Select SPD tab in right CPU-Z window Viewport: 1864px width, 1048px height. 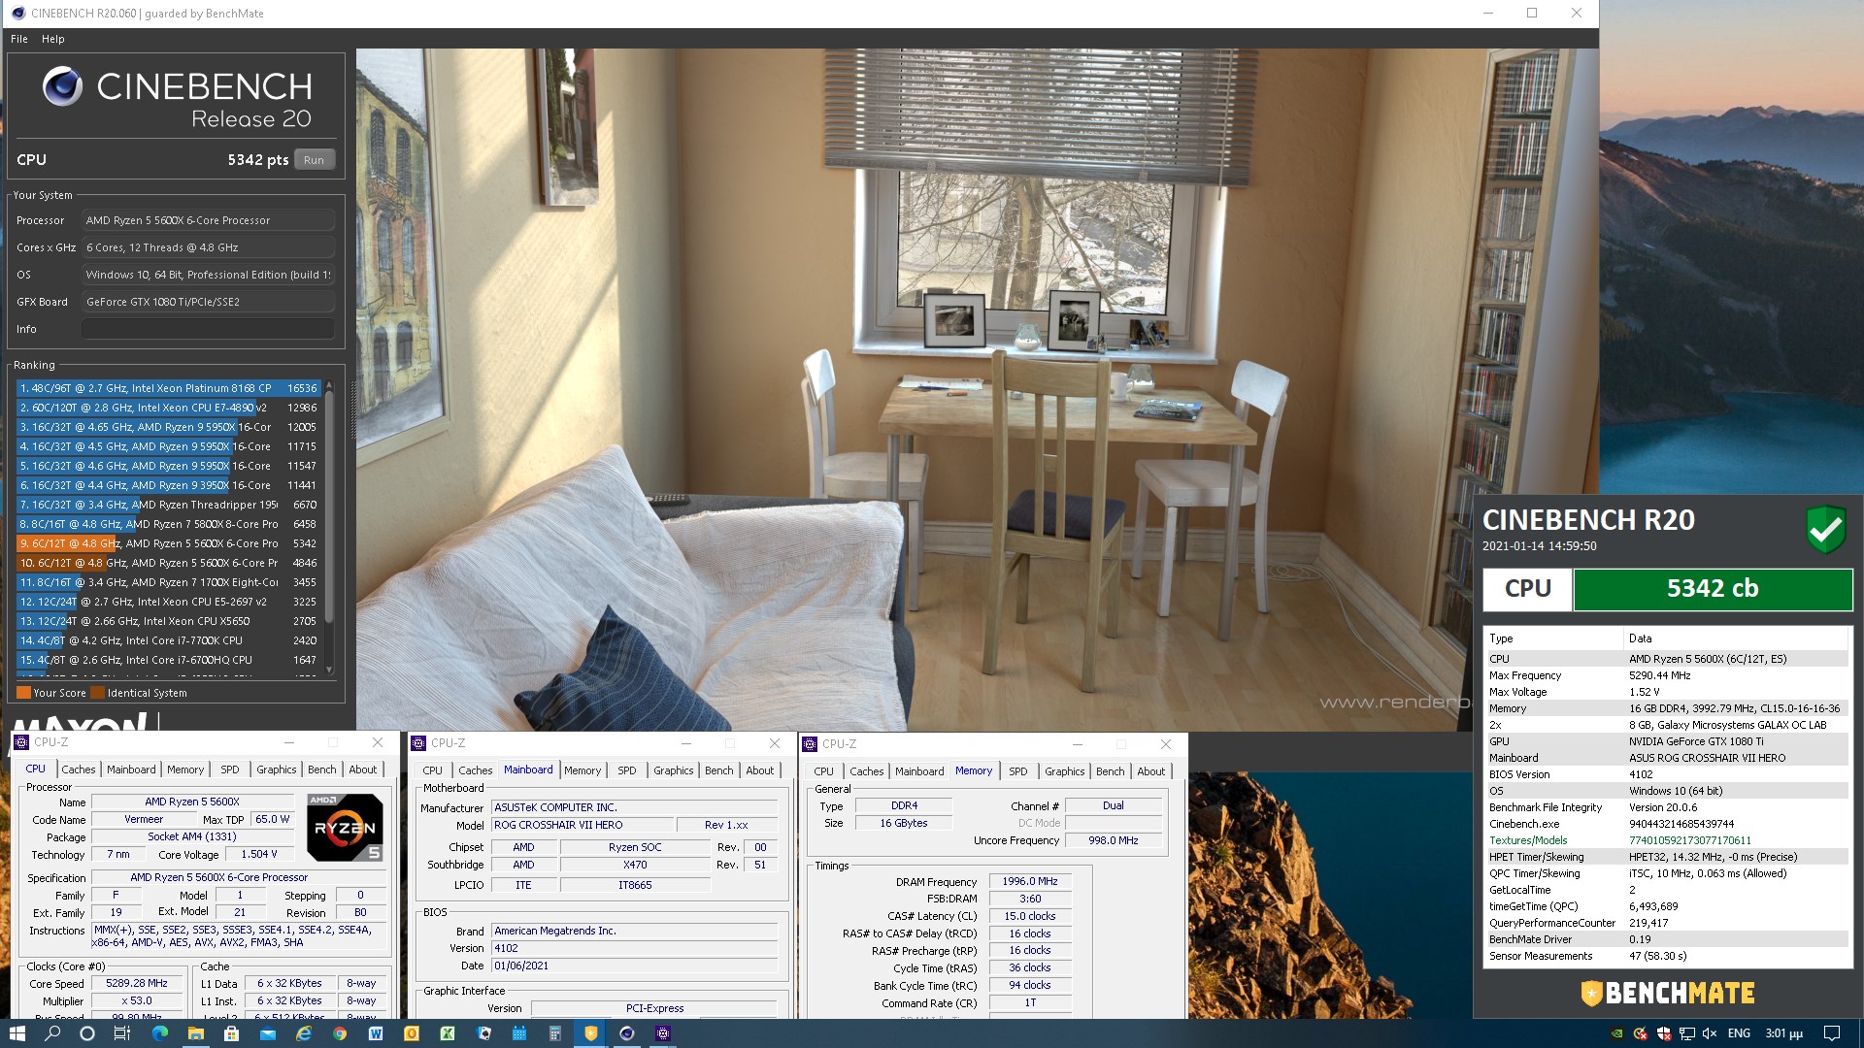point(1018,771)
